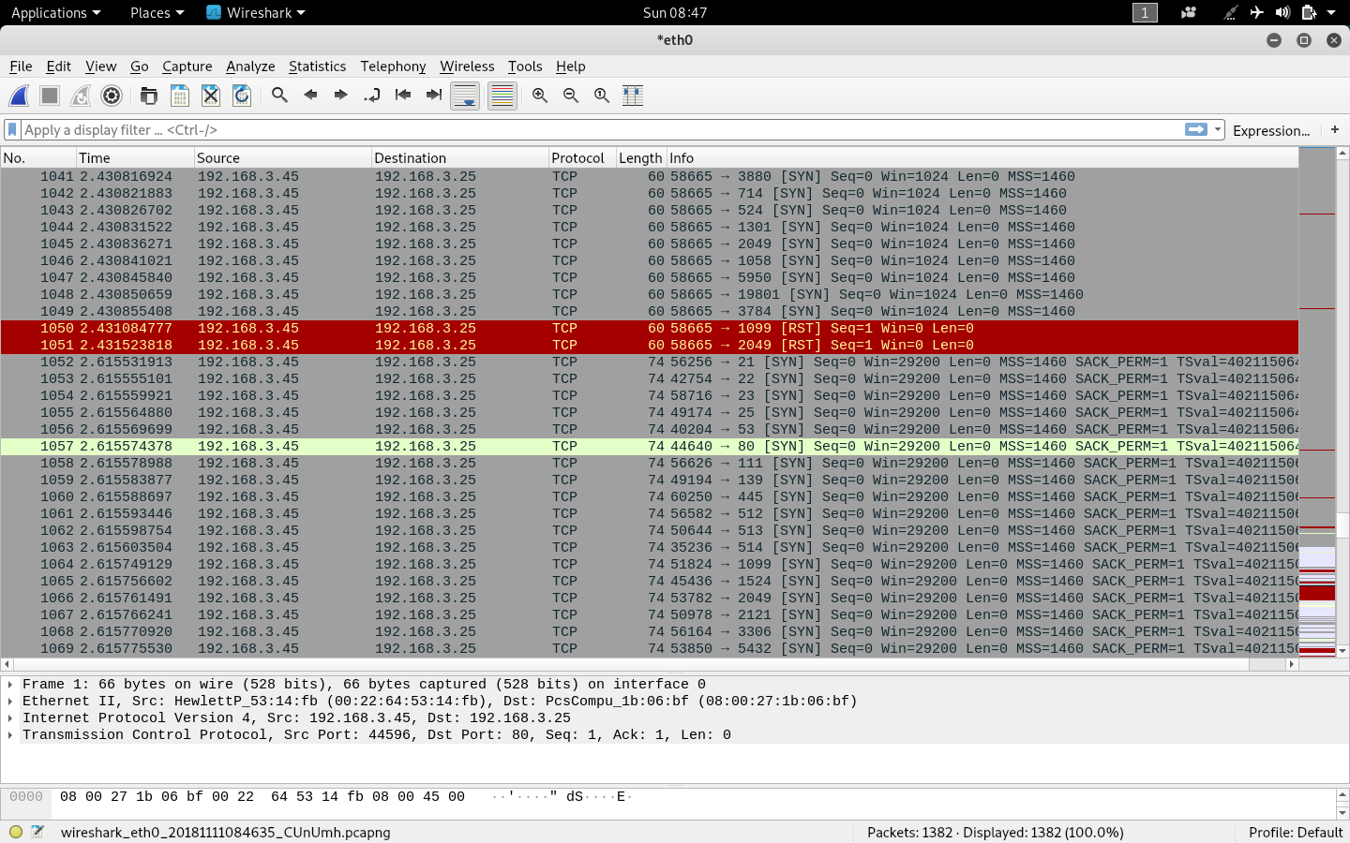Save this capture file icon

click(180, 96)
